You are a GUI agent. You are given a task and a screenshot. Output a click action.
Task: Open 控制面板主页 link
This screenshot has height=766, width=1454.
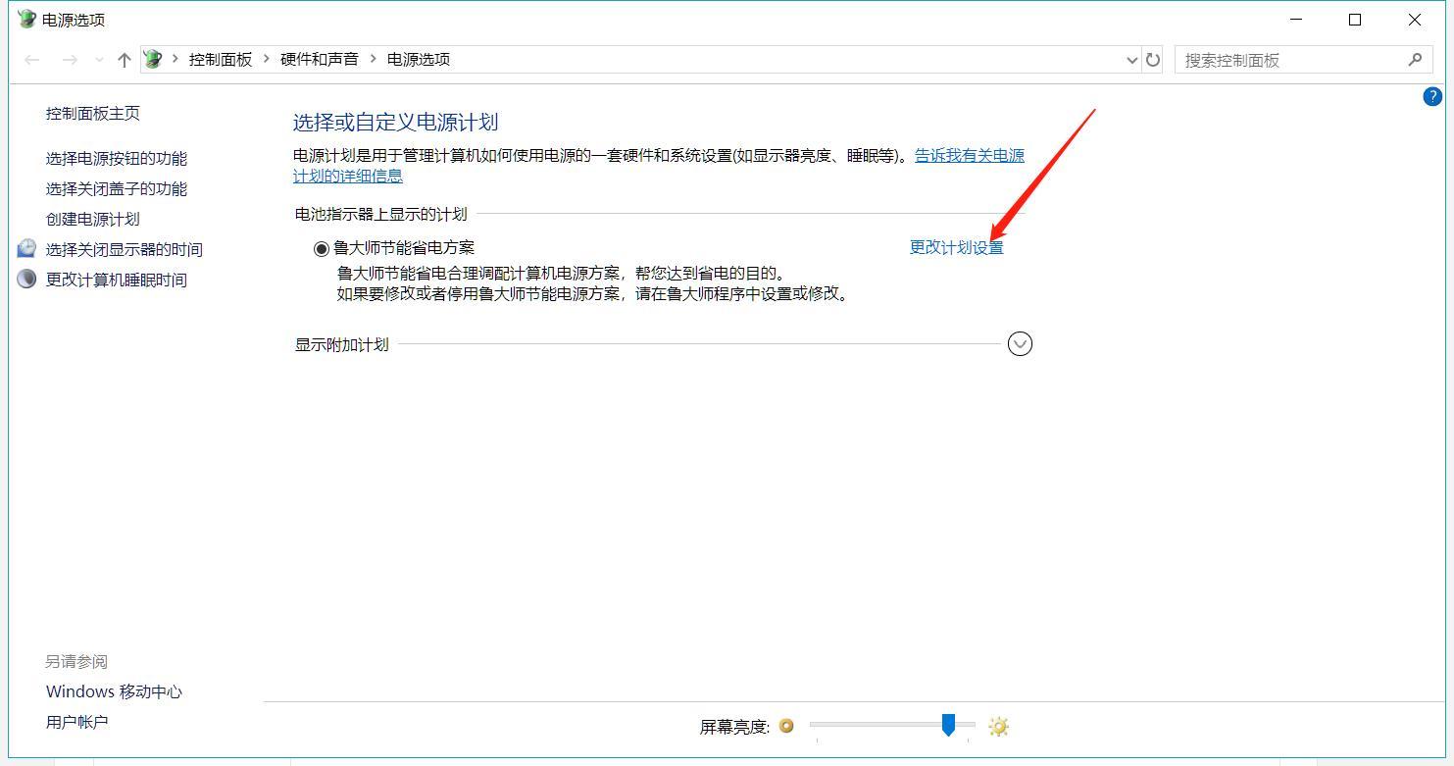point(93,113)
